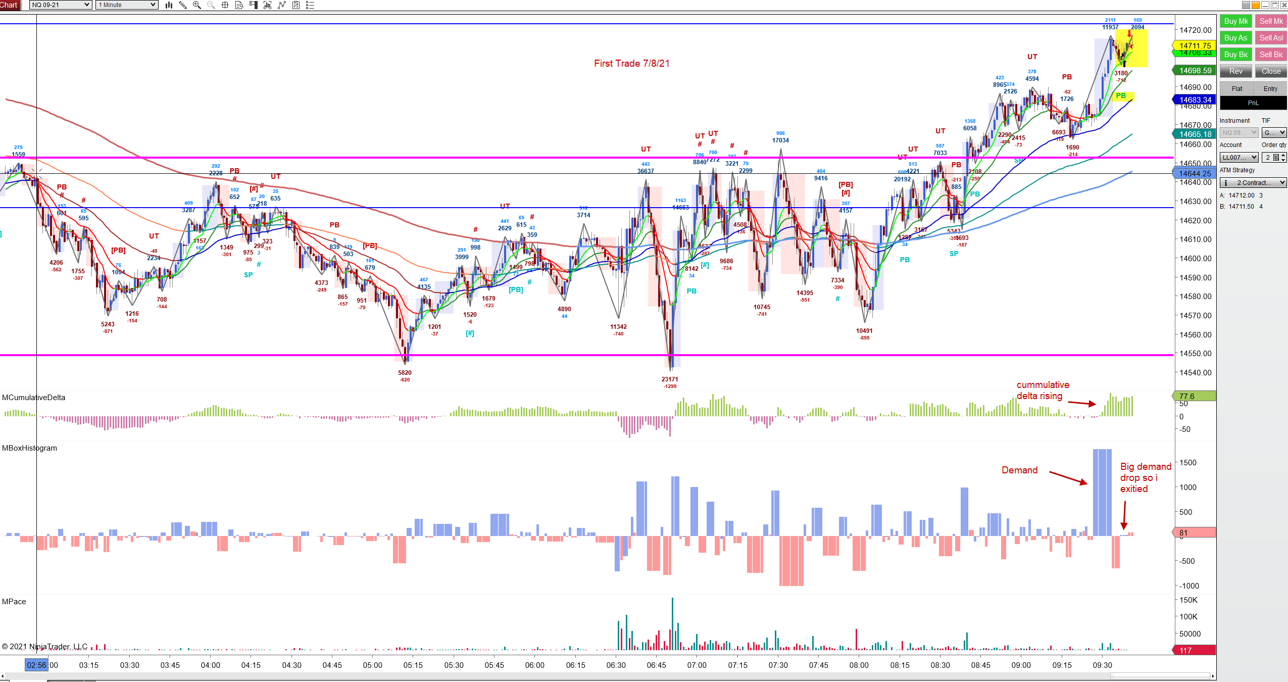Click the orange window link button

click(1256, 5)
